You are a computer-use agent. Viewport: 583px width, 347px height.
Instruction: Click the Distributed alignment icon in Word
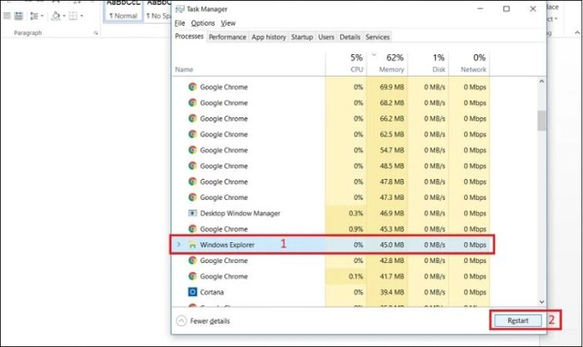pos(18,16)
